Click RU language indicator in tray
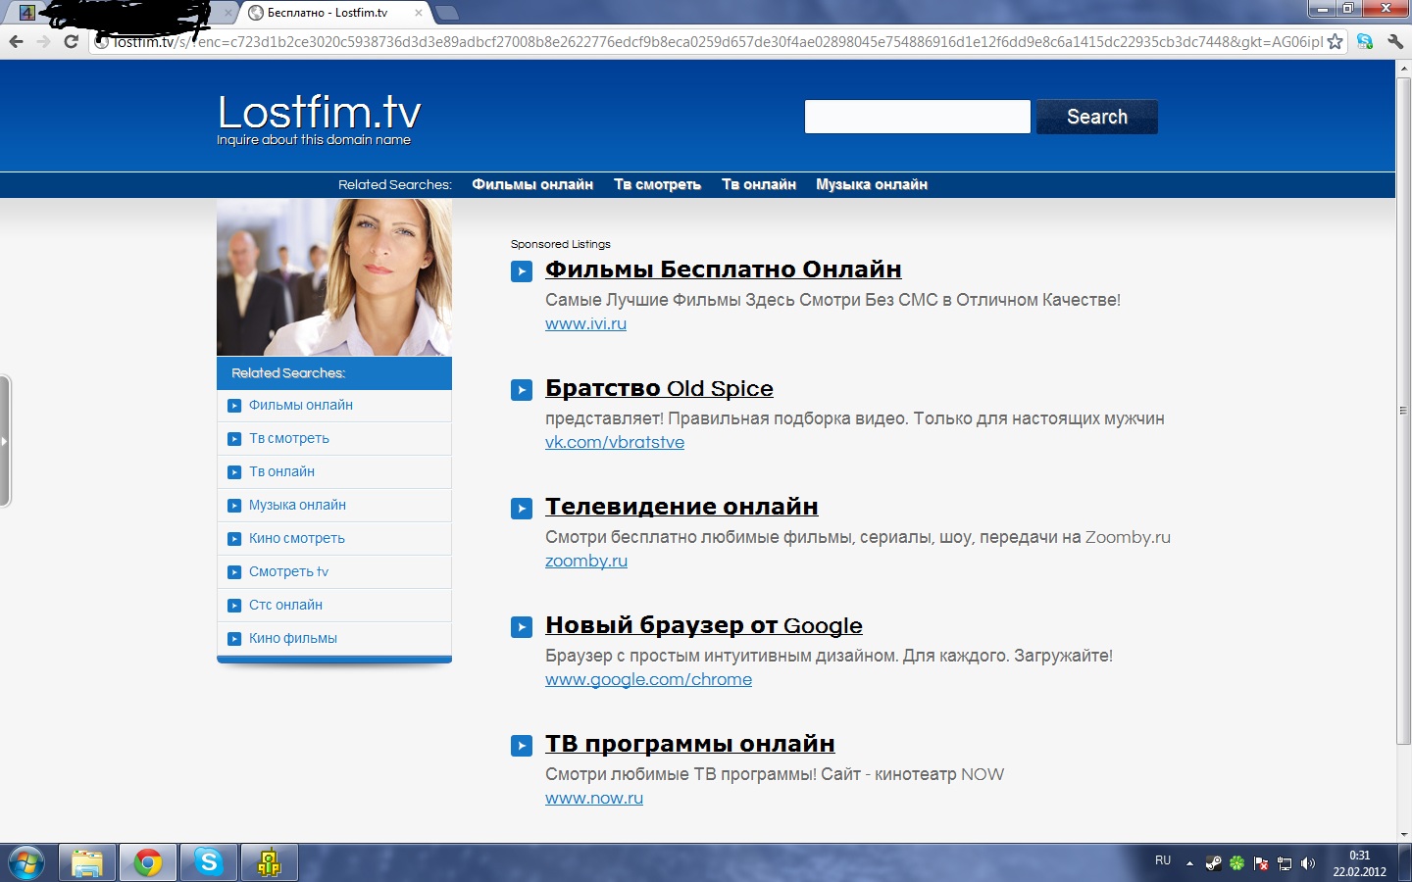 [1163, 860]
